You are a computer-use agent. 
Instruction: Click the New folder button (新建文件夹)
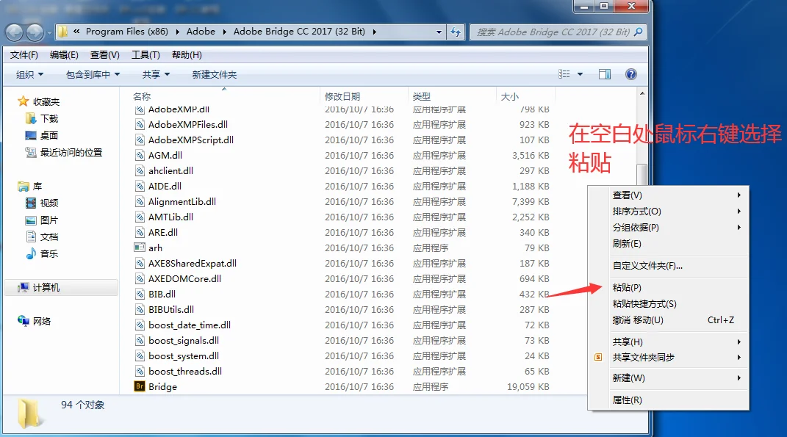[215, 74]
